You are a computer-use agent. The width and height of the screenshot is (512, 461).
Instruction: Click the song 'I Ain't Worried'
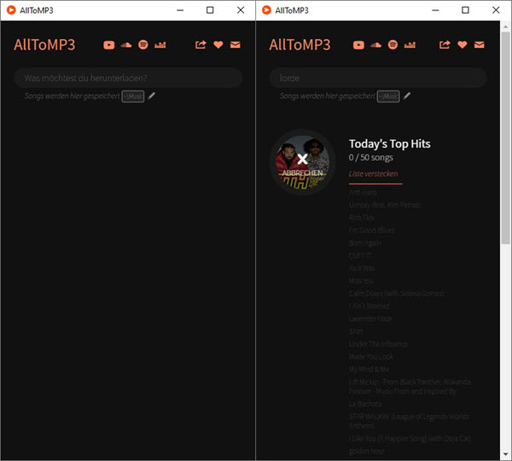point(369,306)
